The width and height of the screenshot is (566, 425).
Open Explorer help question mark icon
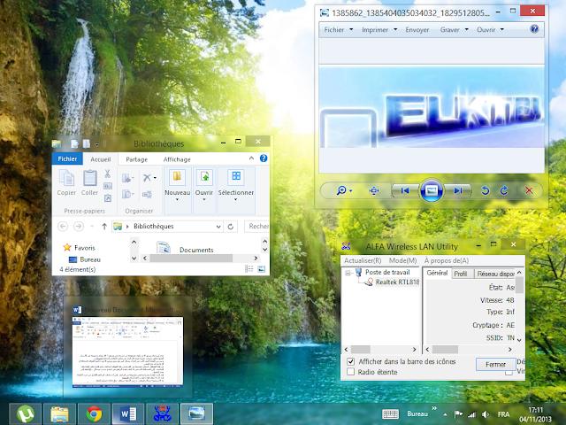click(264, 158)
